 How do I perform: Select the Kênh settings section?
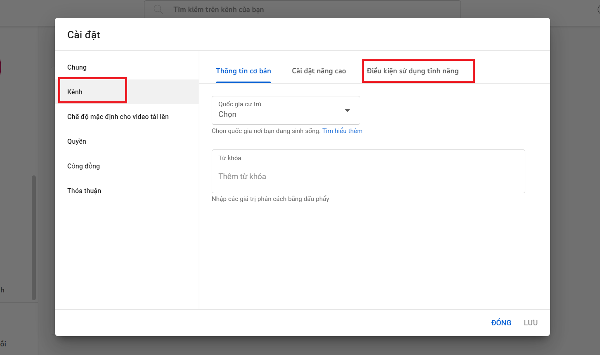(x=127, y=92)
